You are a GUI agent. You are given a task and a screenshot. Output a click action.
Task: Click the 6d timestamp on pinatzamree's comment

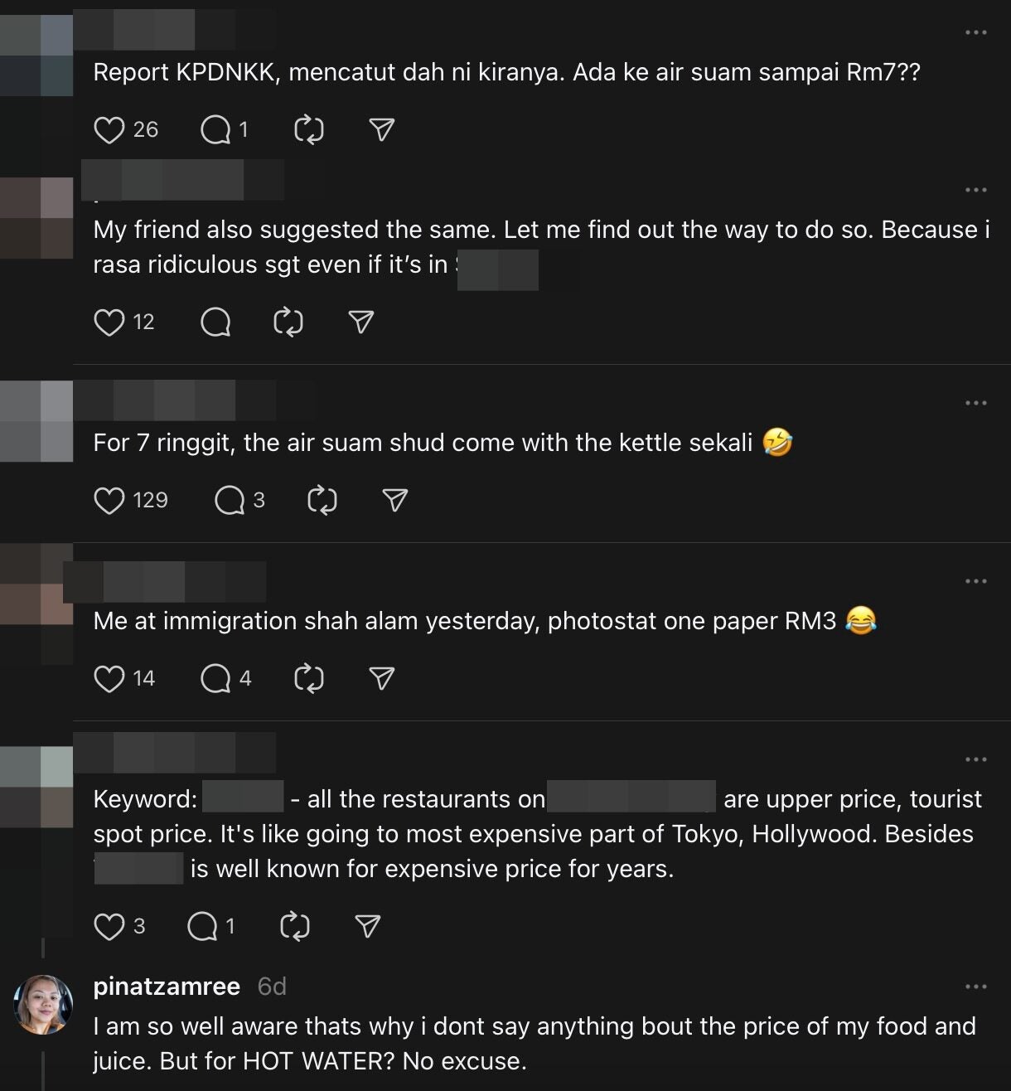tap(269, 987)
